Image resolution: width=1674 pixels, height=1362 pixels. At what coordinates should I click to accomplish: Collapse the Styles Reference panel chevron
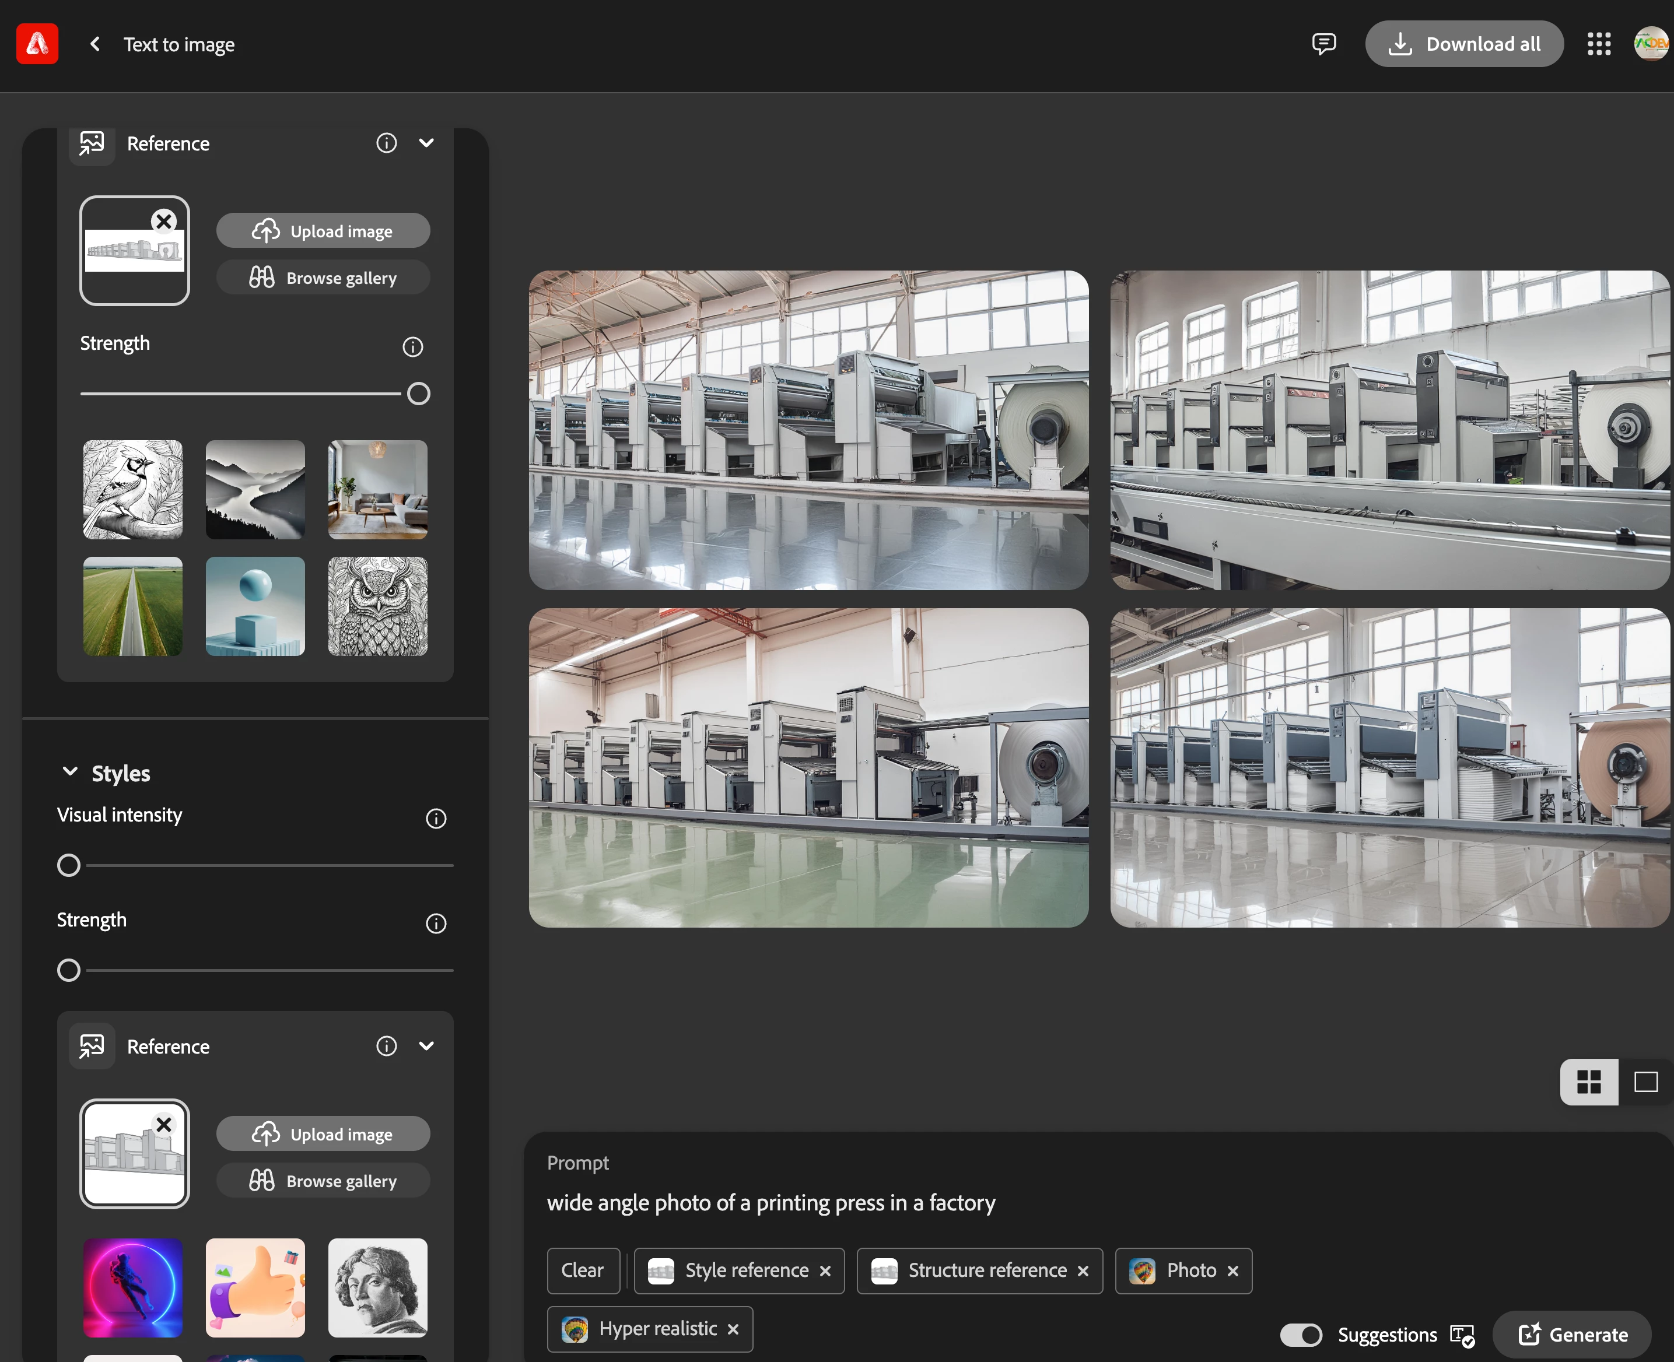point(426,1046)
